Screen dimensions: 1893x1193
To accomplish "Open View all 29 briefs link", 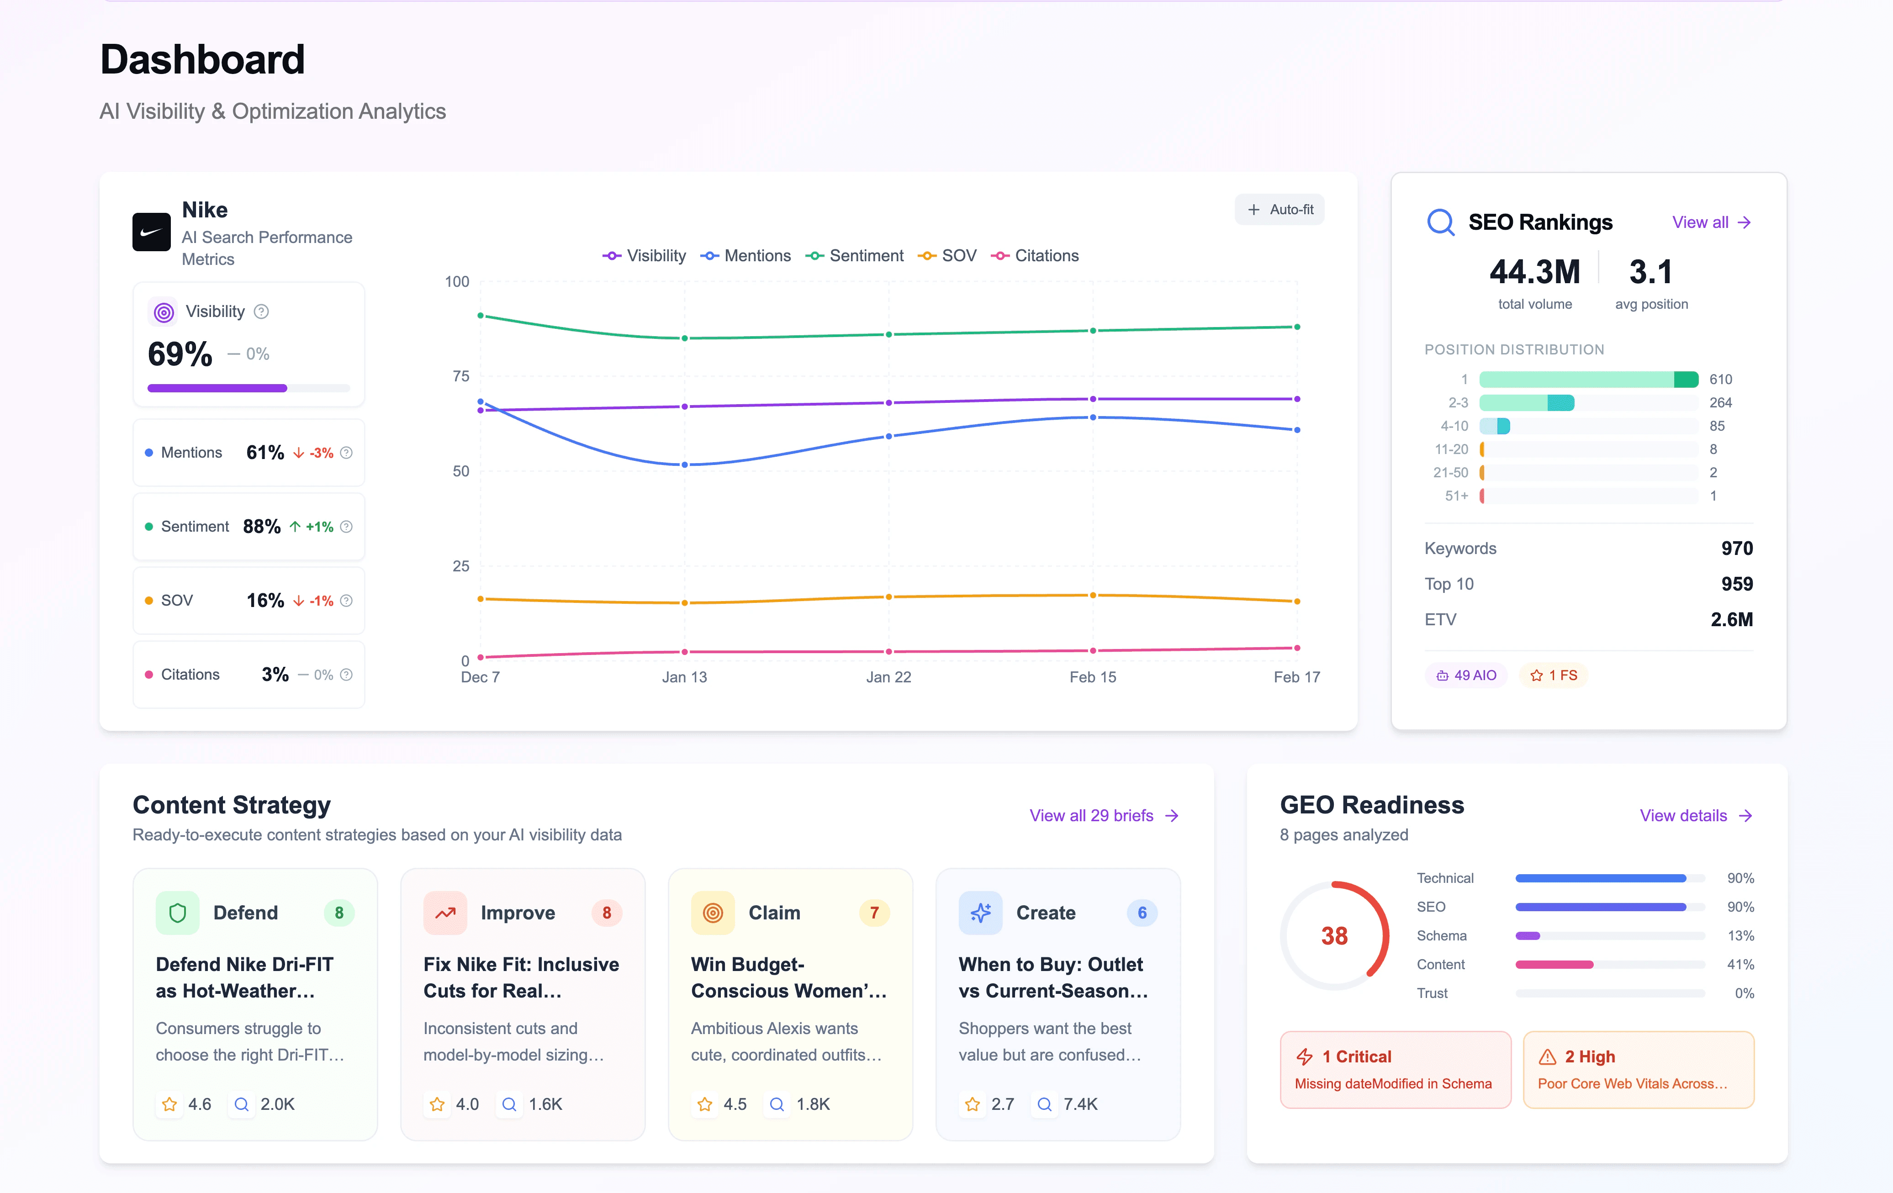I will 1103,816.
